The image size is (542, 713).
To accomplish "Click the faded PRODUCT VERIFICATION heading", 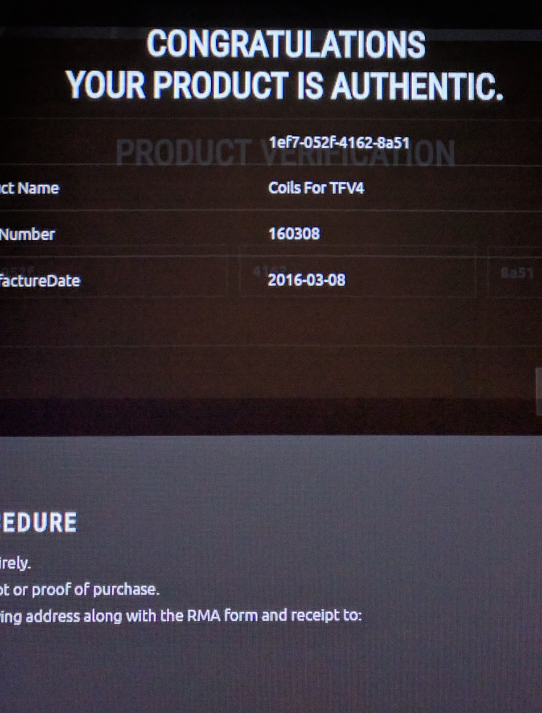I will pyautogui.click(x=285, y=153).
